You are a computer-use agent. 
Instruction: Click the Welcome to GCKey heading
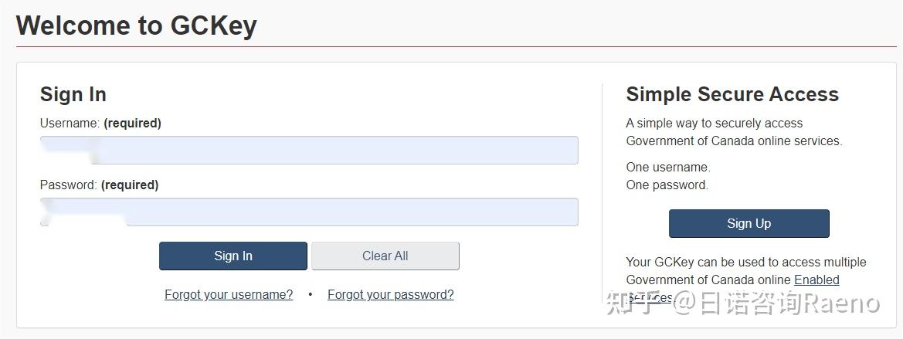(136, 25)
